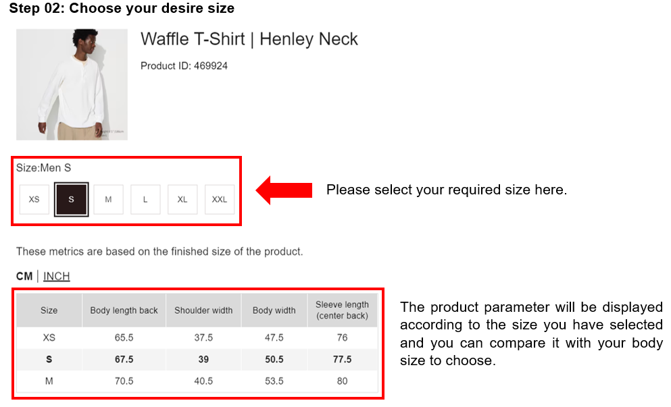Click the Waffle T-Shirt Henley Neck title
Screen dimensions: 671x407
249,39
